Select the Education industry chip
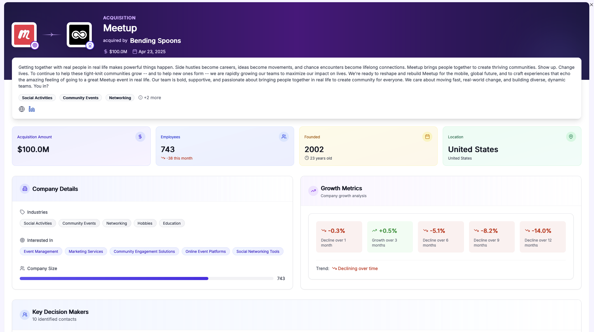 [172, 223]
